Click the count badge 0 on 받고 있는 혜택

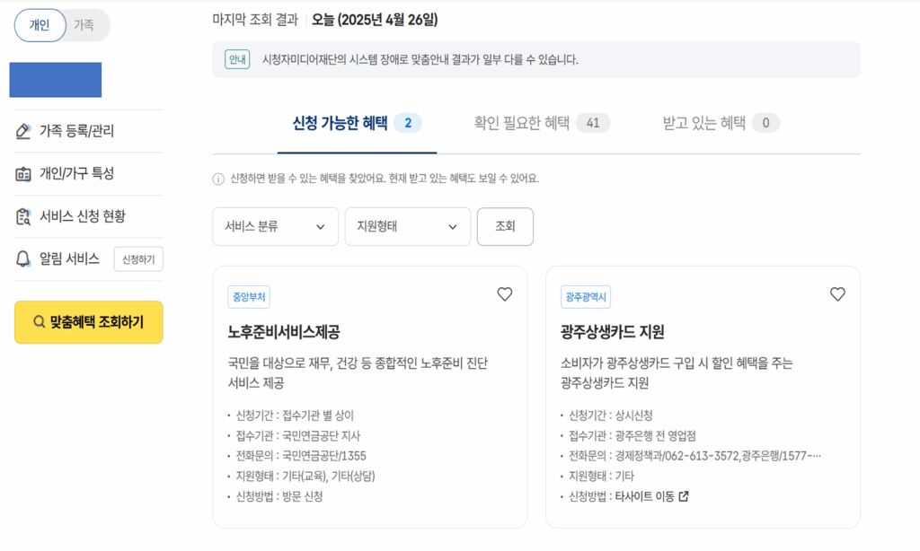tap(765, 123)
